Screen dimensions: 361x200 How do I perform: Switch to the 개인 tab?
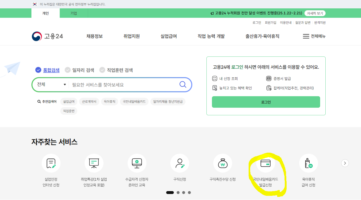coord(46,13)
